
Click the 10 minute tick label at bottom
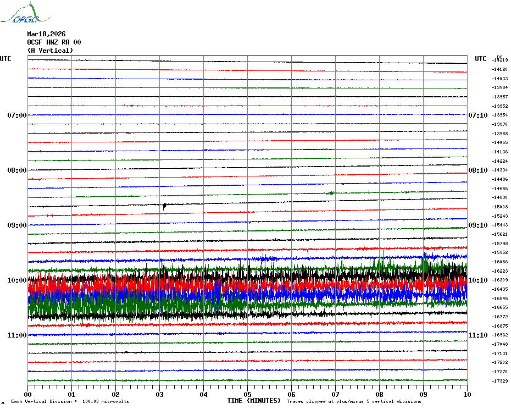tap(466, 394)
